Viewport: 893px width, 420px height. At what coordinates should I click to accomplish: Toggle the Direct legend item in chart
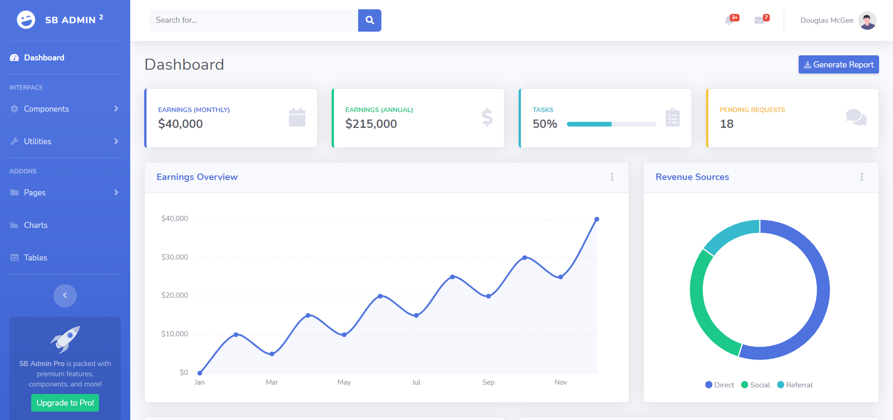point(720,385)
